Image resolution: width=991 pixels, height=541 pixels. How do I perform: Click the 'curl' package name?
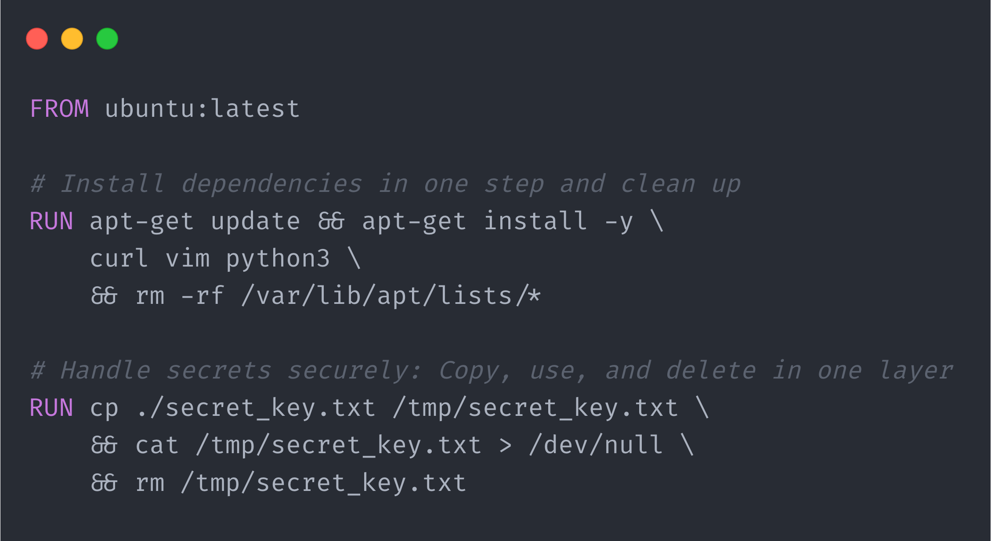(119, 258)
